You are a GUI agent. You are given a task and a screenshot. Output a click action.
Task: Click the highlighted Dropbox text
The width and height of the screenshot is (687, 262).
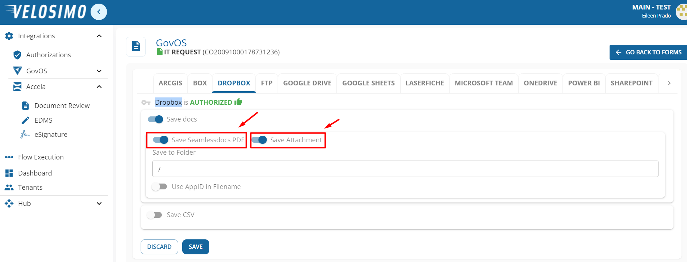click(168, 102)
